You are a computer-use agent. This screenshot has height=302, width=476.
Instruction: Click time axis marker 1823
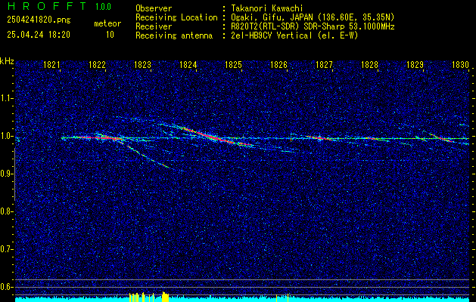pos(142,64)
